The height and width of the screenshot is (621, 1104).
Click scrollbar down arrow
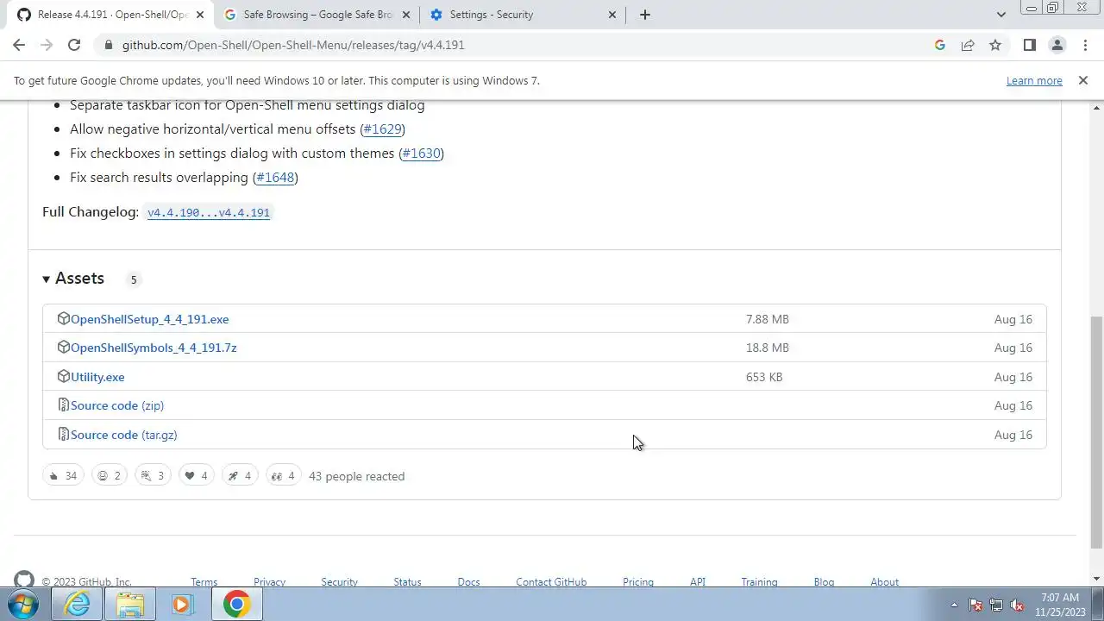(1096, 579)
